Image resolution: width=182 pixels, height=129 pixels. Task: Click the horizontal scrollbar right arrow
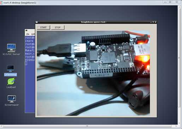pyautogui.click(x=176, y=126)
